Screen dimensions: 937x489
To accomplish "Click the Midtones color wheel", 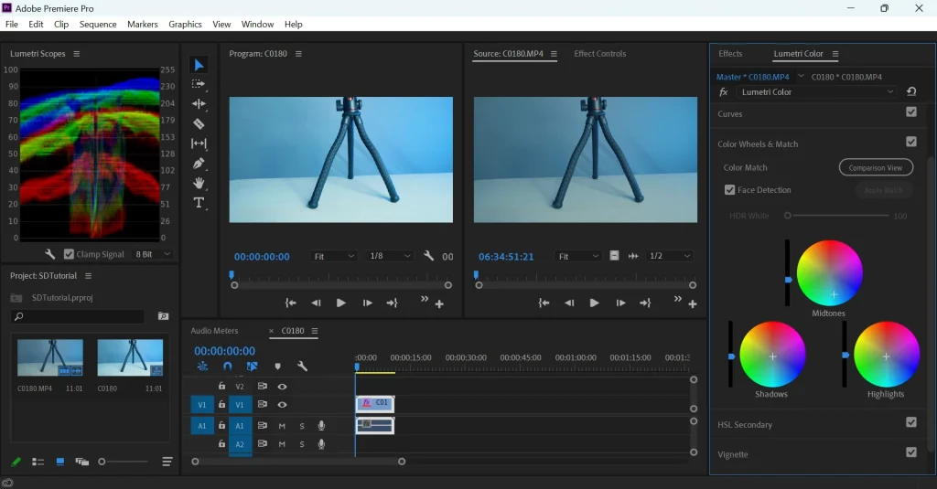I will pos(829,273).
